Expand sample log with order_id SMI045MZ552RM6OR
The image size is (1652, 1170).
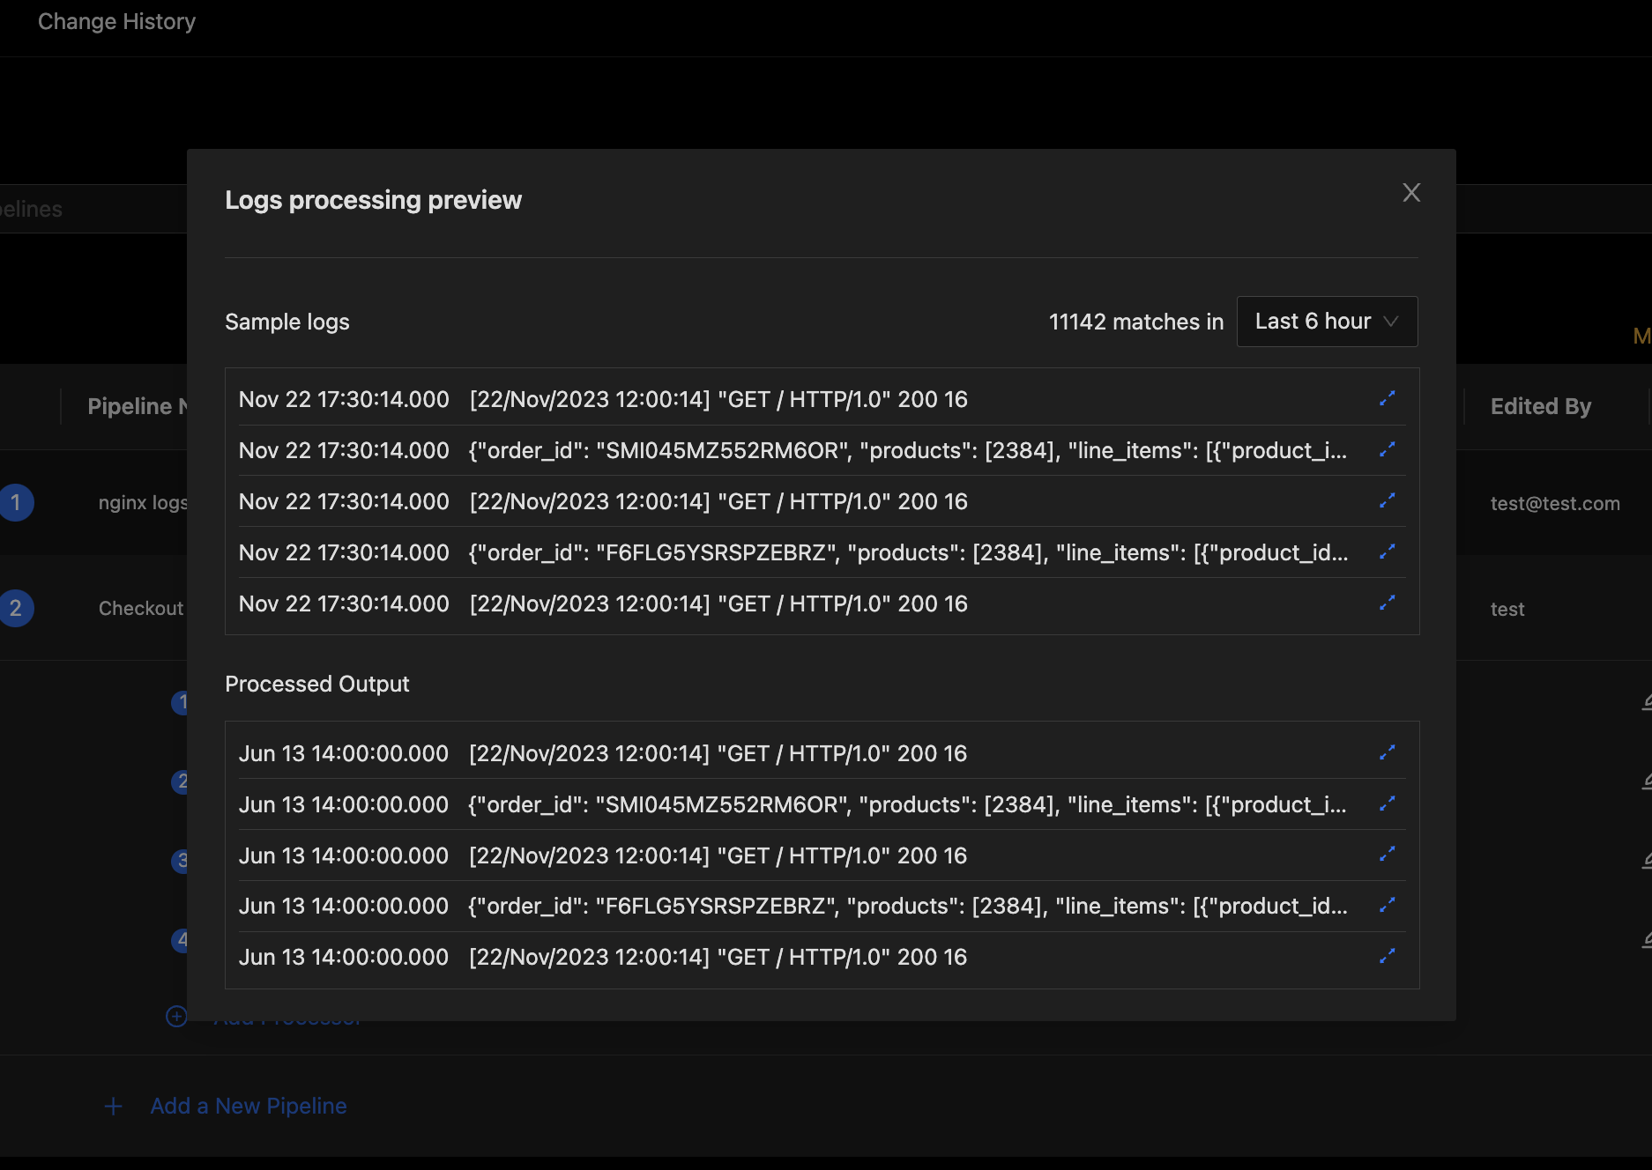pos(1387,450)
